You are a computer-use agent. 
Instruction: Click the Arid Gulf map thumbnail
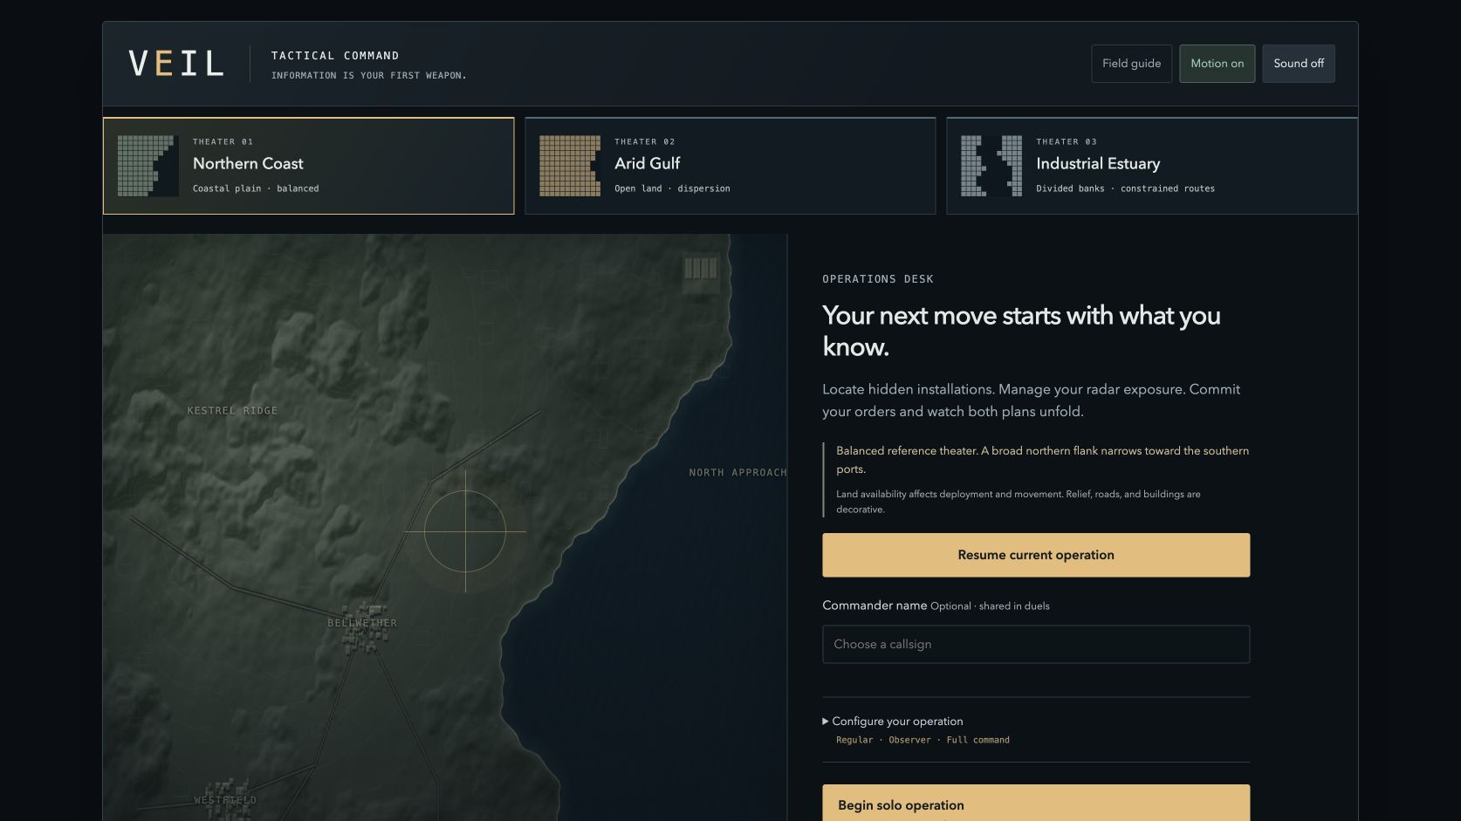tap(570, 166)
